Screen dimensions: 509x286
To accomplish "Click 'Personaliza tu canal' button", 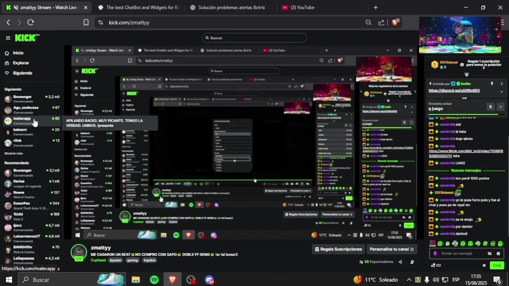I will click(x=392, y=249).
